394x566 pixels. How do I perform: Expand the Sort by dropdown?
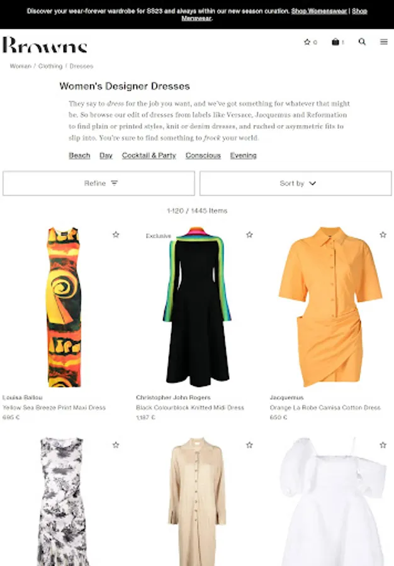coord(295,184)
